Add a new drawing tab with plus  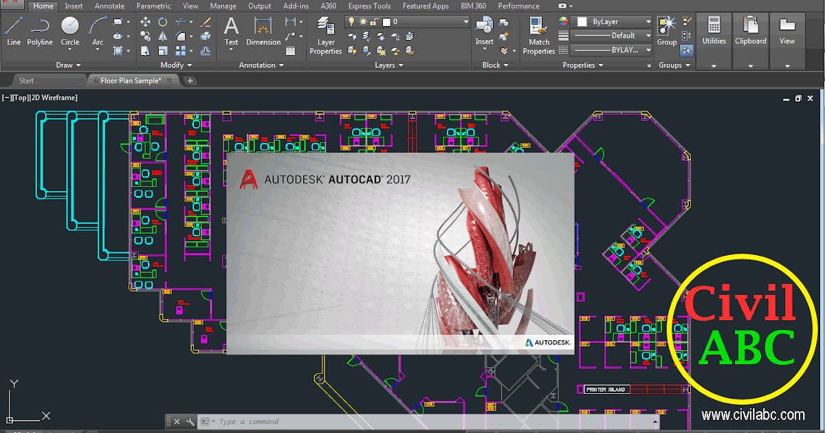tap(190, 80)
